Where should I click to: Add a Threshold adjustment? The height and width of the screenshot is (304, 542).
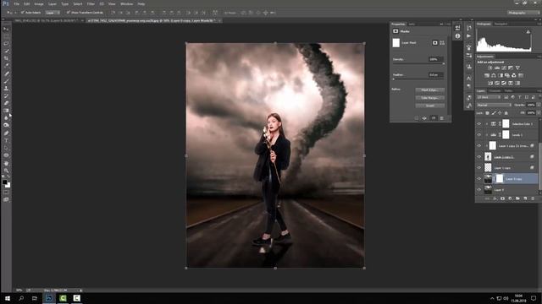point(504,83)
